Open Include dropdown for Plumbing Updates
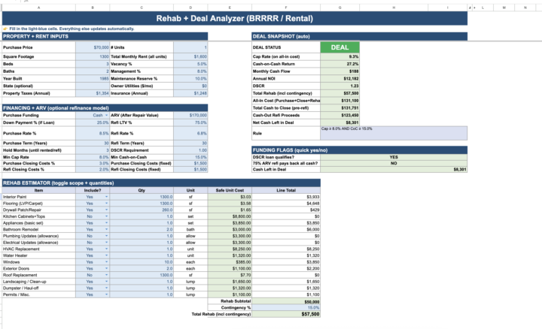This screenshot has width=542, height=329. point(106,236)
